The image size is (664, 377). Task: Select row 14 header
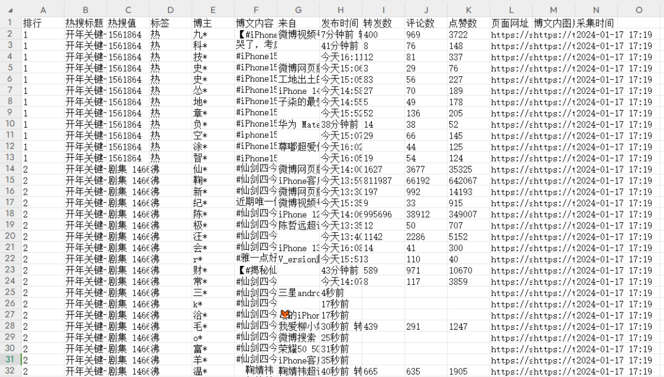(10, 168)
